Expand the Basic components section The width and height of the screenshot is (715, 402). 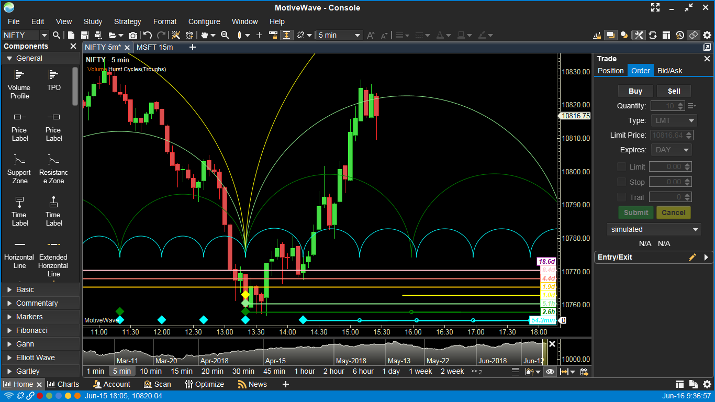[40, 289]
